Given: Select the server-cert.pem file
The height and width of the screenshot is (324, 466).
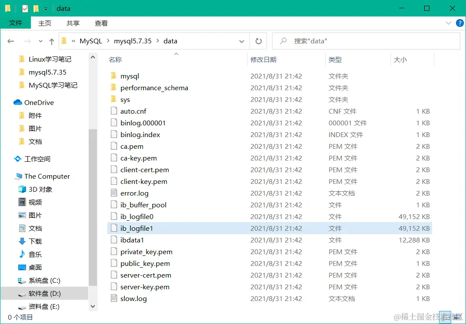Looking at the screenshot, I should 270,275.
